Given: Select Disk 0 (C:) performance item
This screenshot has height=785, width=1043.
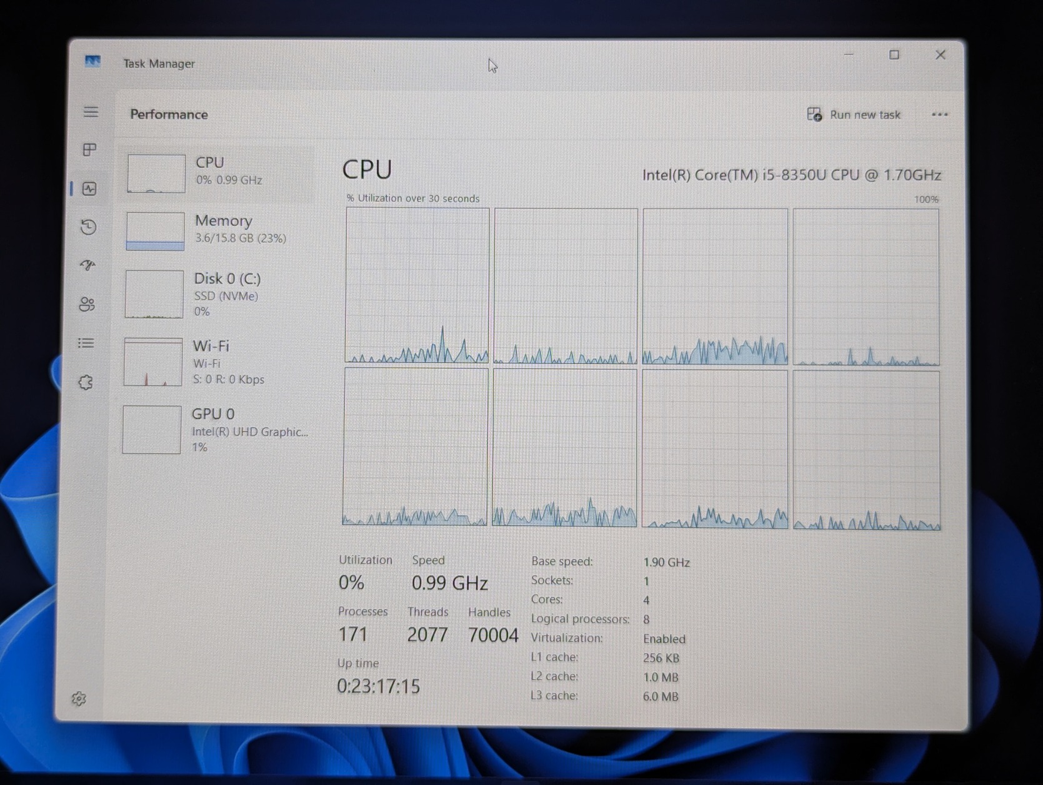Looking at the screenshot, I should 216,294.
